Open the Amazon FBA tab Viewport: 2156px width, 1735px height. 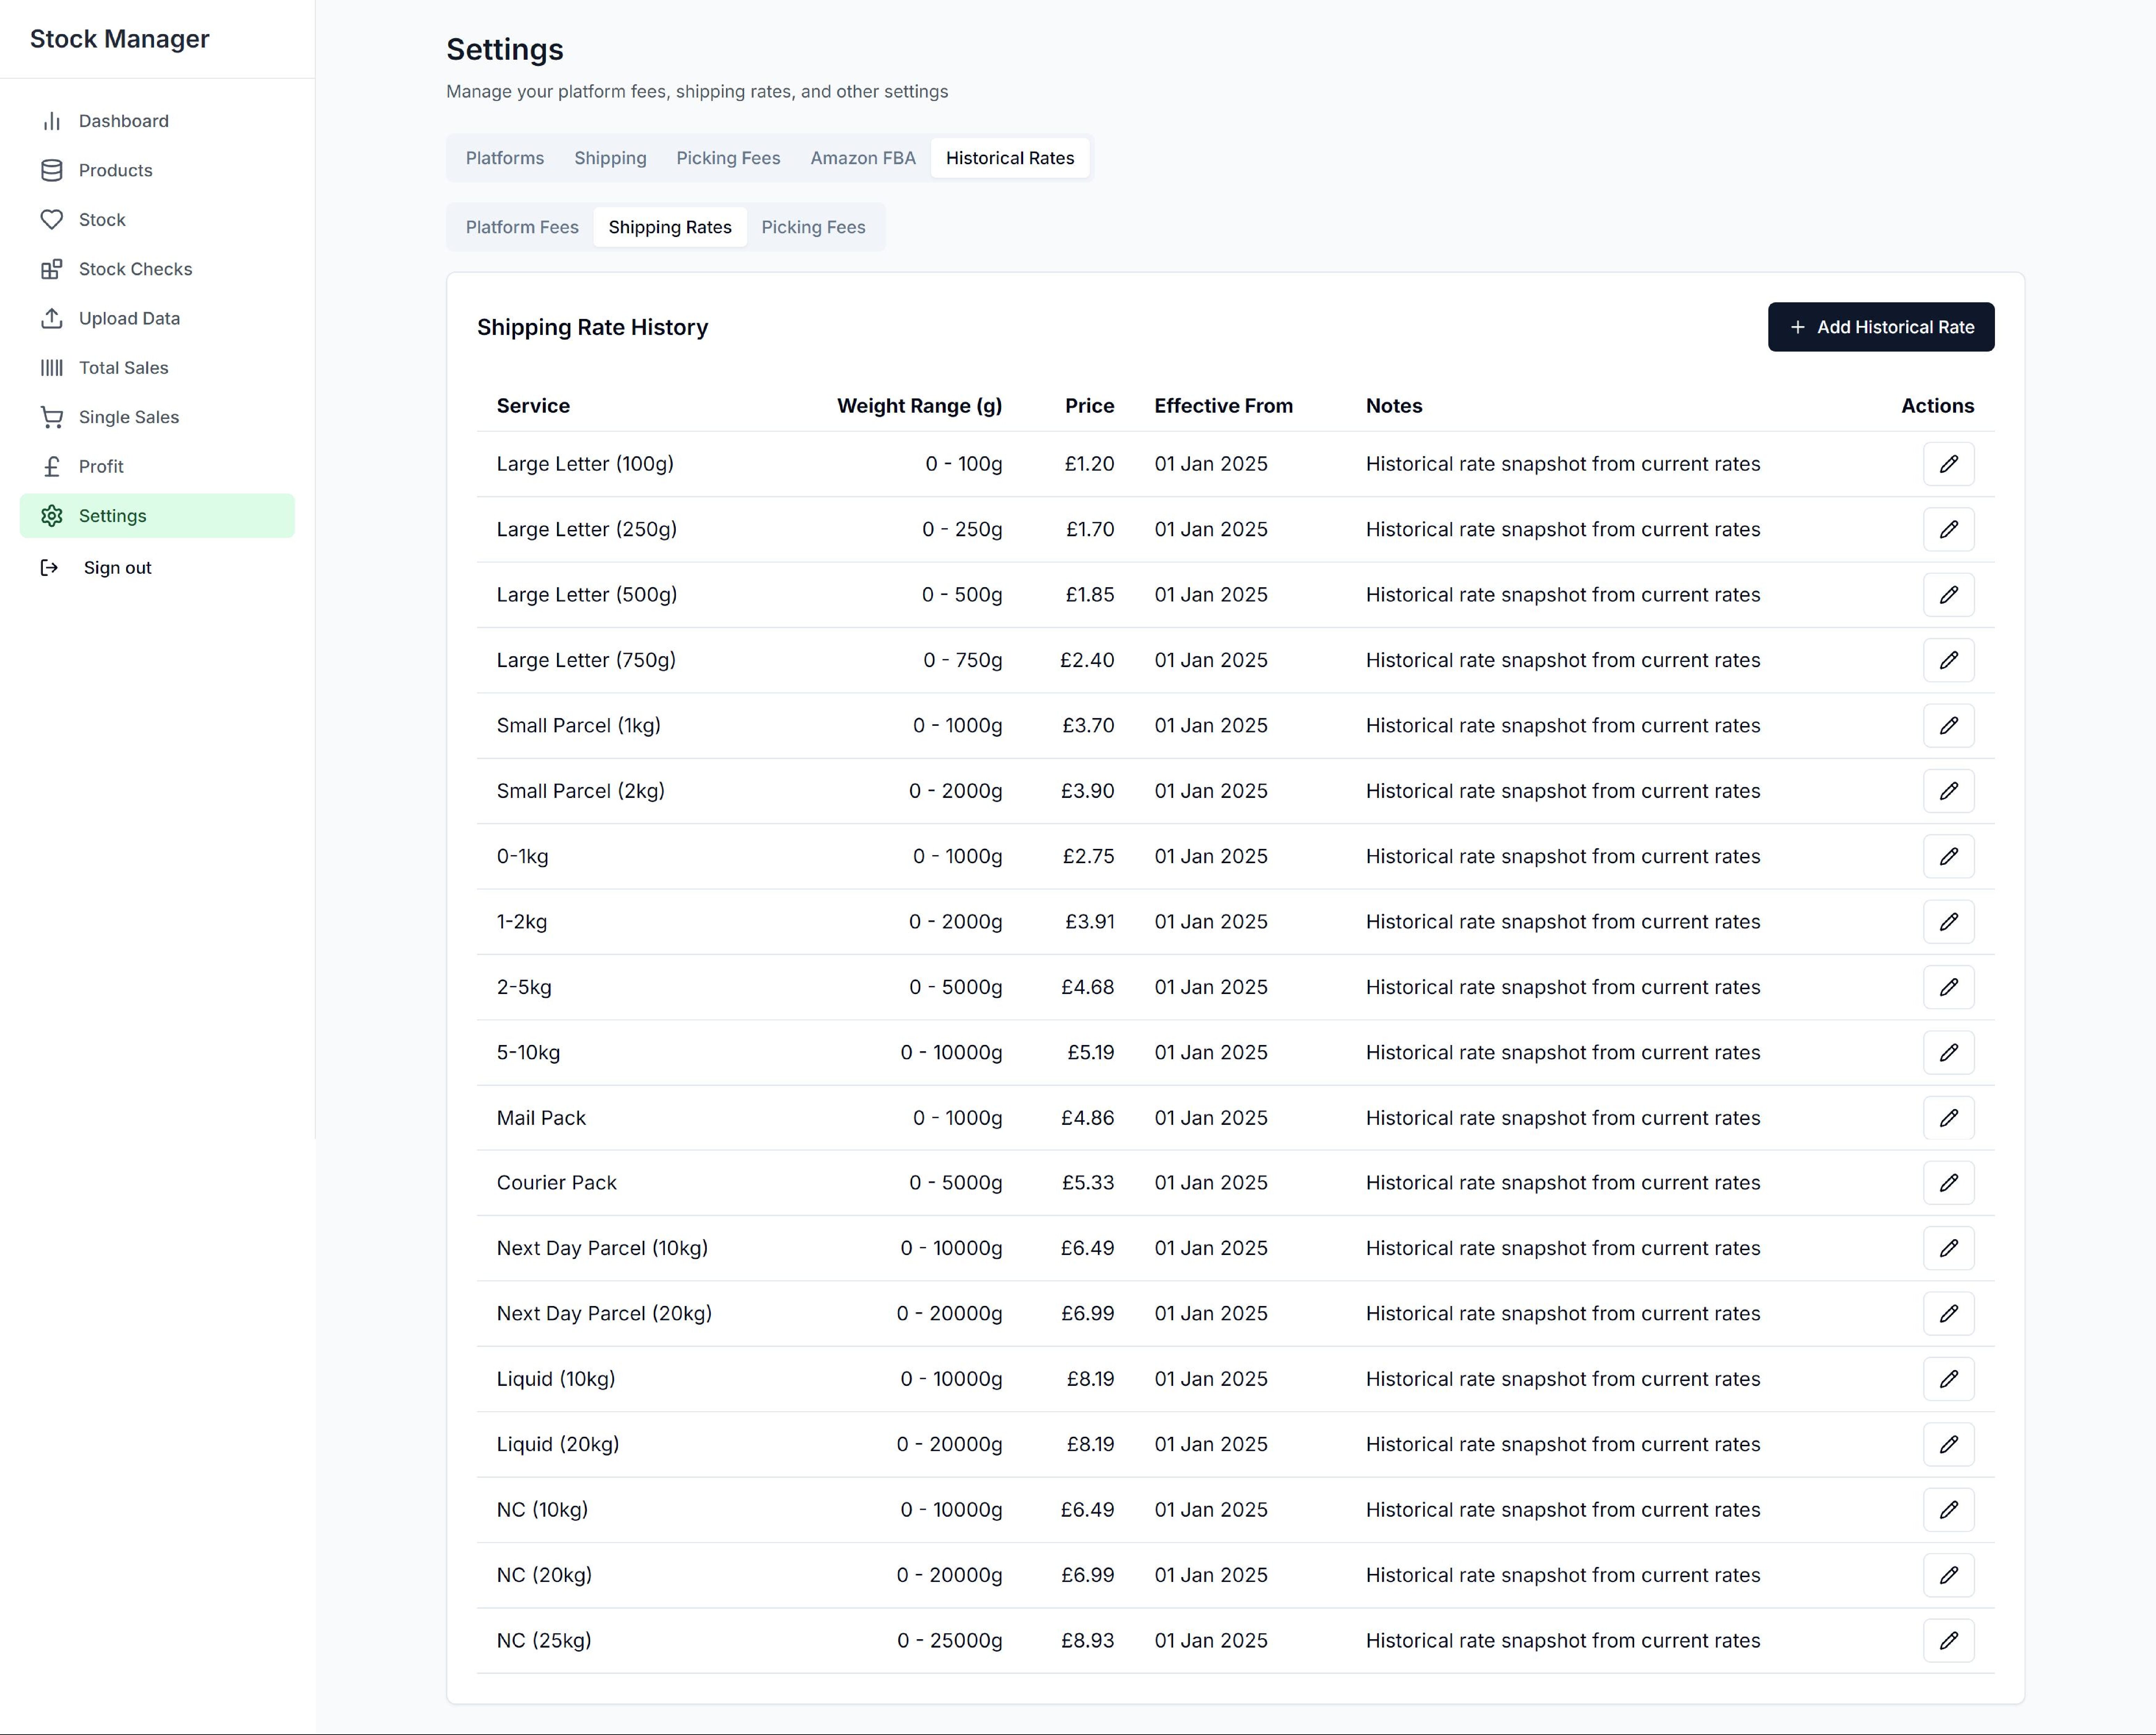(863, 158)
